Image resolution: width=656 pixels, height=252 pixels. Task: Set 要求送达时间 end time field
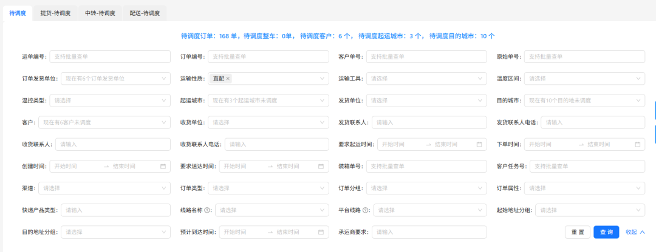(295, 167)
